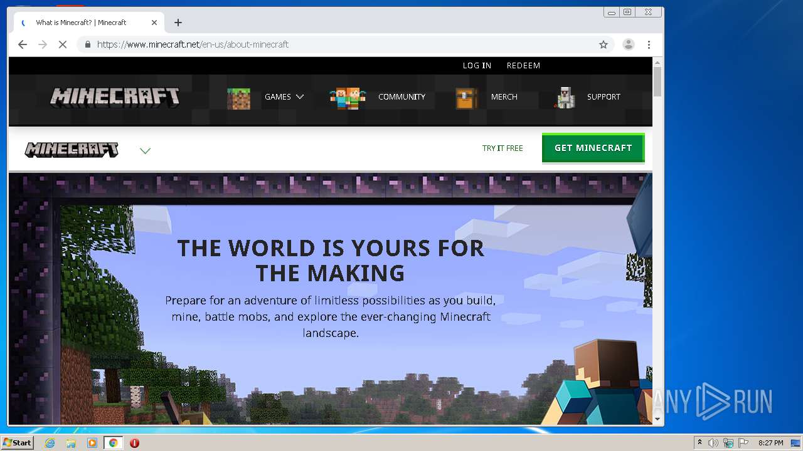This screenshot has width=803, height=451.
Task: Click the chest Merch icon
Action: 466,98
